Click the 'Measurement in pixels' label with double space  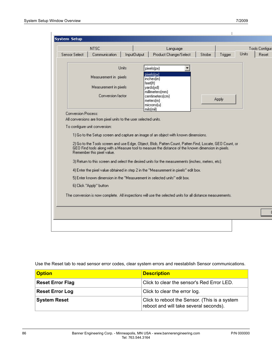(108, 77)
